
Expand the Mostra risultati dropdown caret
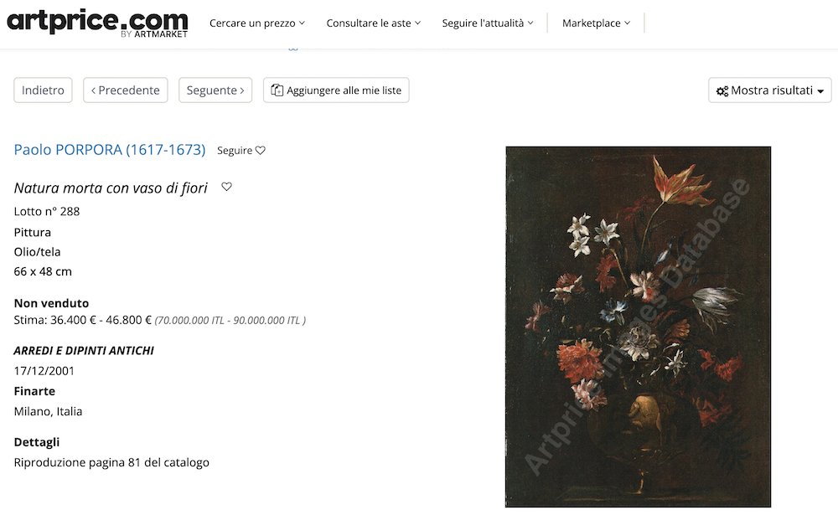820,91
